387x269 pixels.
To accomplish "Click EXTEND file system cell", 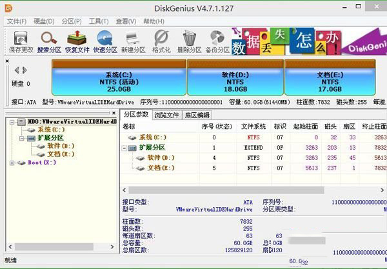I will click(x=253, y=148).
